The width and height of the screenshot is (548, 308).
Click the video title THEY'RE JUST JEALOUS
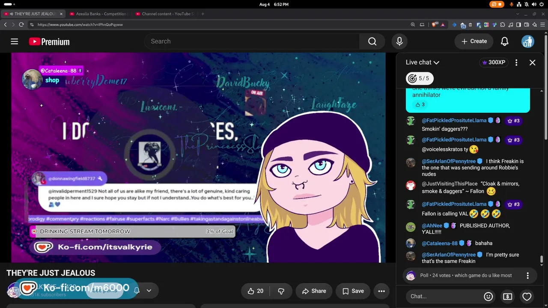point(51,273)
